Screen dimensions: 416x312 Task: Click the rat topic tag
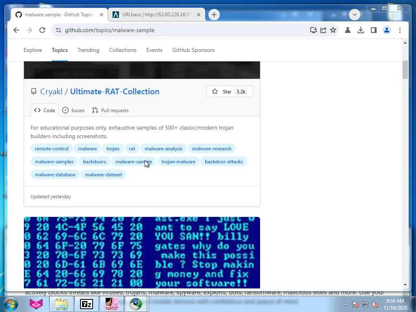coord(132,149)
